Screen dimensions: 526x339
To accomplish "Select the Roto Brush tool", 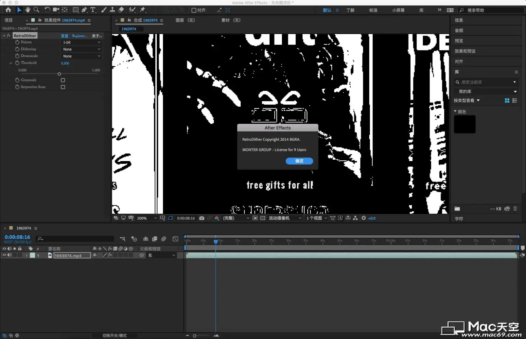I will click(132, 10).
